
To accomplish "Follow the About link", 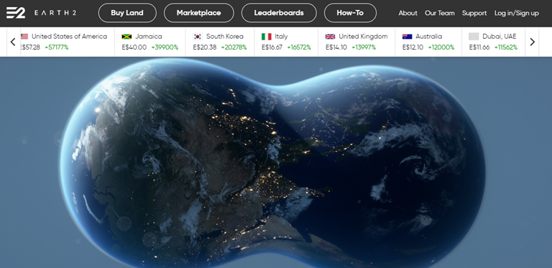I will click(x=408, y=13).
